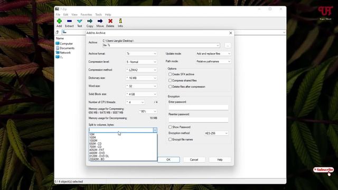The image size is (338, 190).
Task: Enable Compress shared files checkbox
Action: 170,80
